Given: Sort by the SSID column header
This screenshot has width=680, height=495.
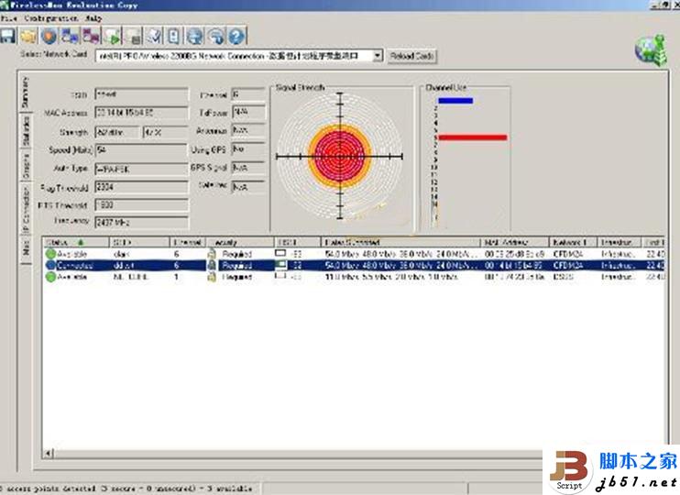Looking at the screenshot, I should coord(138,242).
